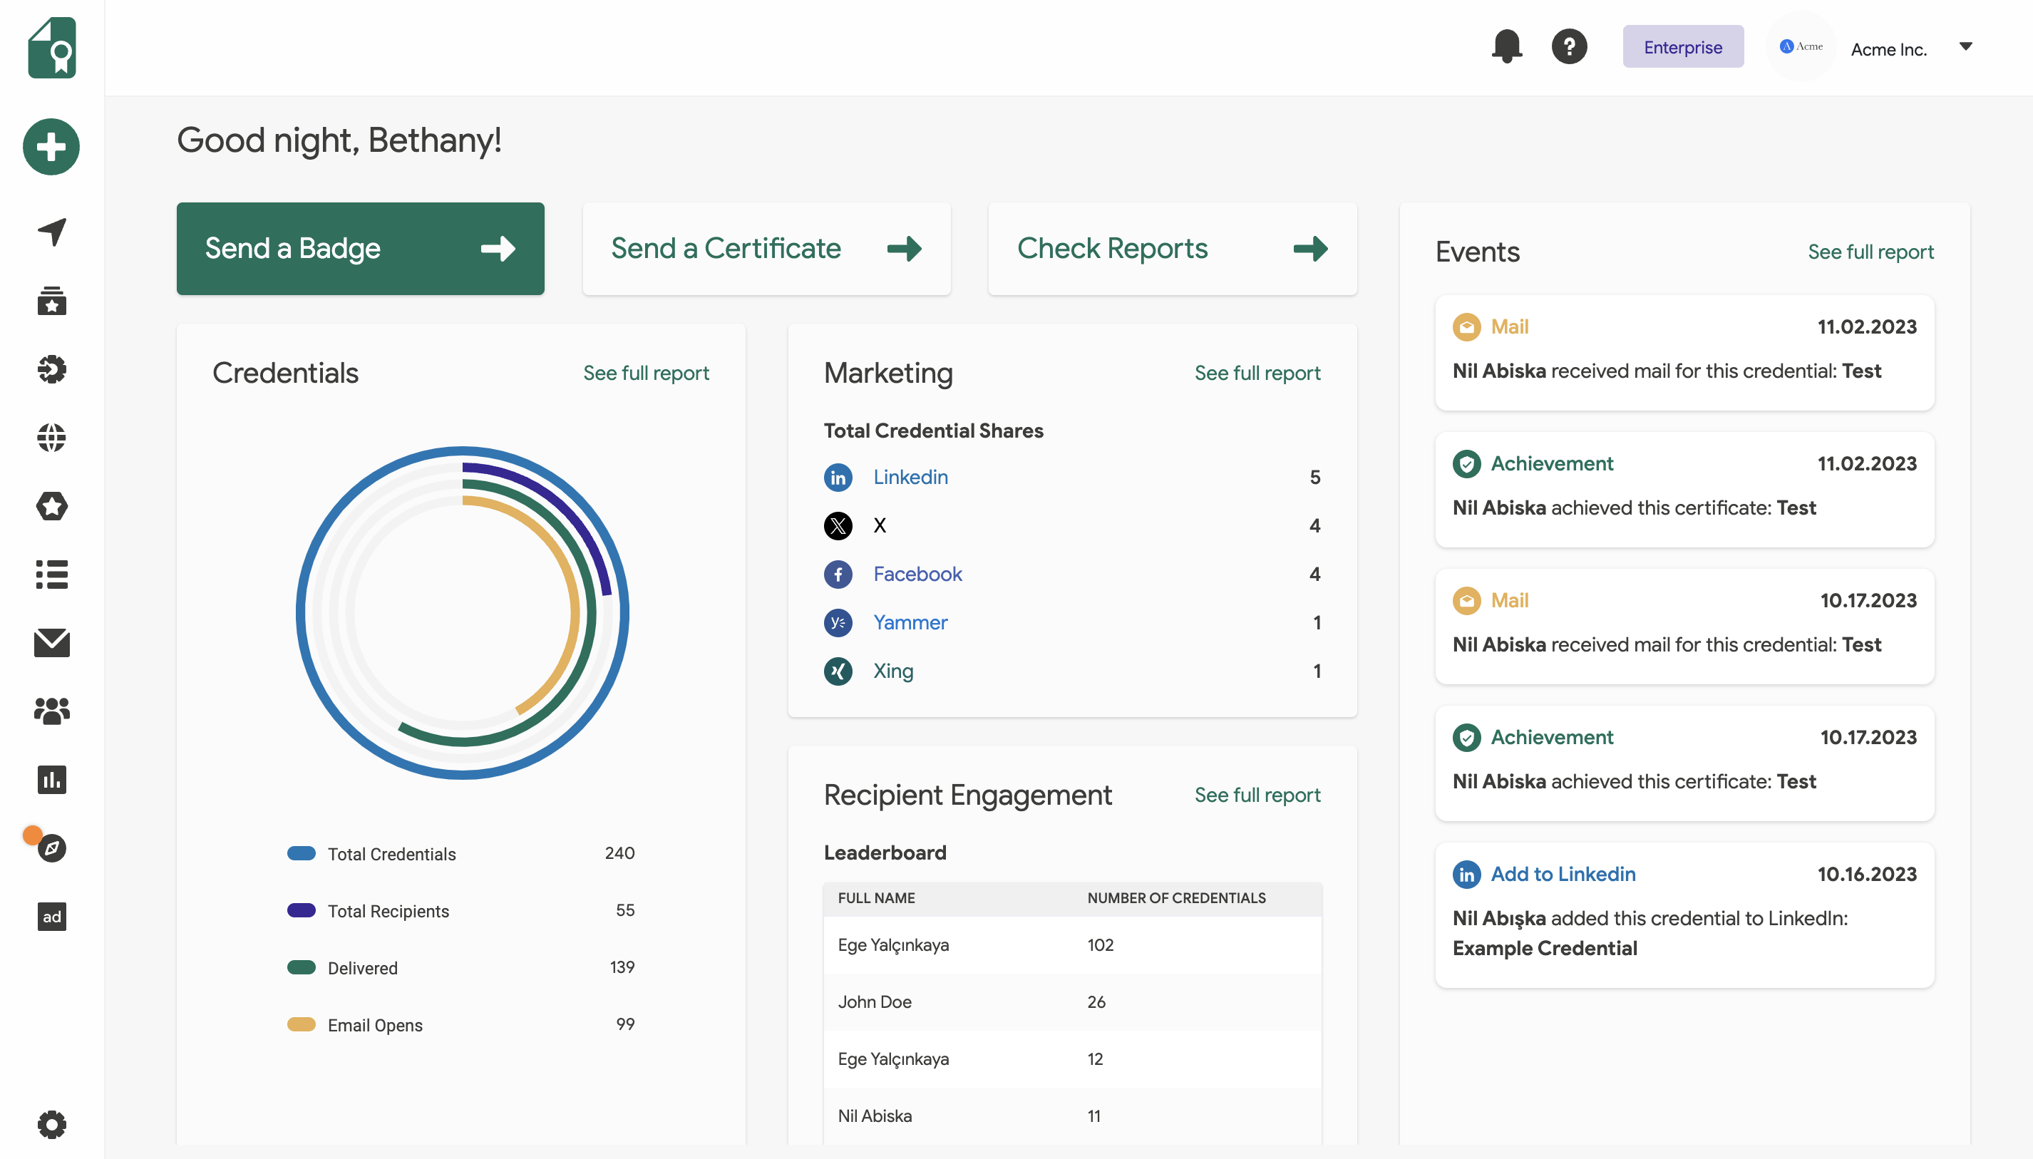Open the hexagon badge icon in sidebar
Image resolution: width=2033 pixels, height=1159 pixels.
click(x=51, y=505)
